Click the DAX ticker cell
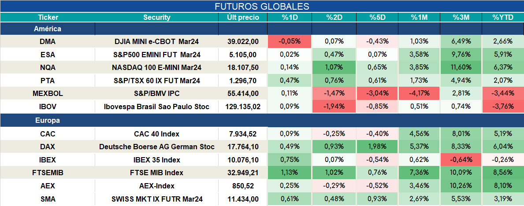Image resolution: width=524 pixels, height=206 pixels. tap(48, 147)
